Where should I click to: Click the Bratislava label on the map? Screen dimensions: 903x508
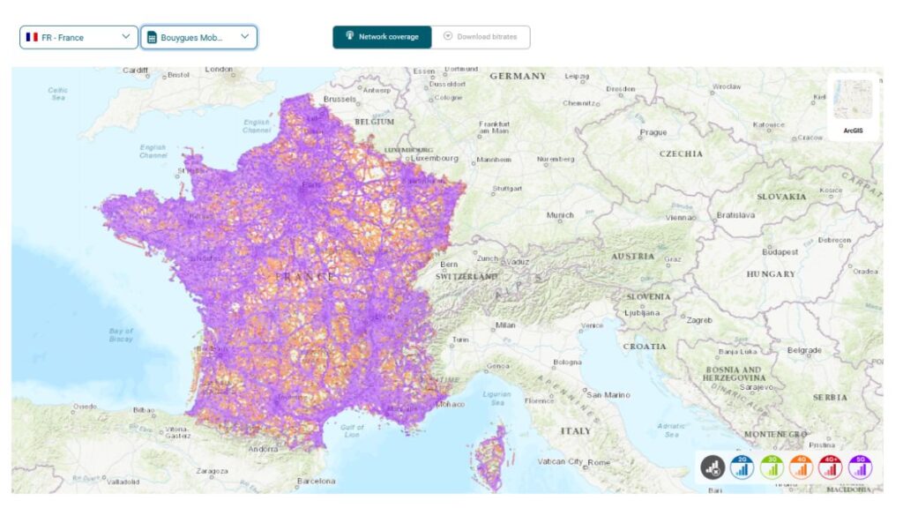point(735,215)
